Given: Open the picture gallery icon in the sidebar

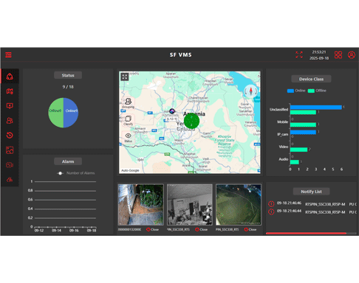Looking at the screenshot, I should click(x=10, y=150).
